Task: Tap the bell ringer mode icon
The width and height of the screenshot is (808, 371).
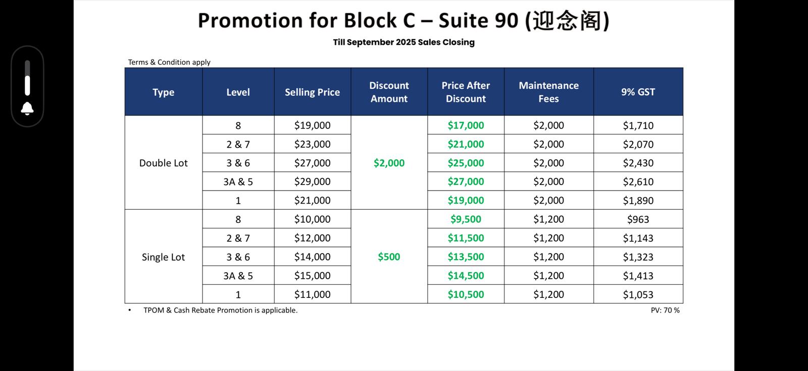Action: point(27,108)
